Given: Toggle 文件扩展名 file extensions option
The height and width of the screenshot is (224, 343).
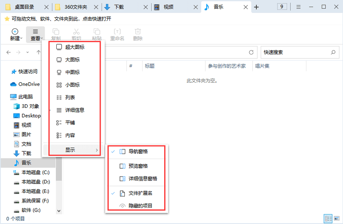Looking at the screenshot, I should (x=140, y=193).
